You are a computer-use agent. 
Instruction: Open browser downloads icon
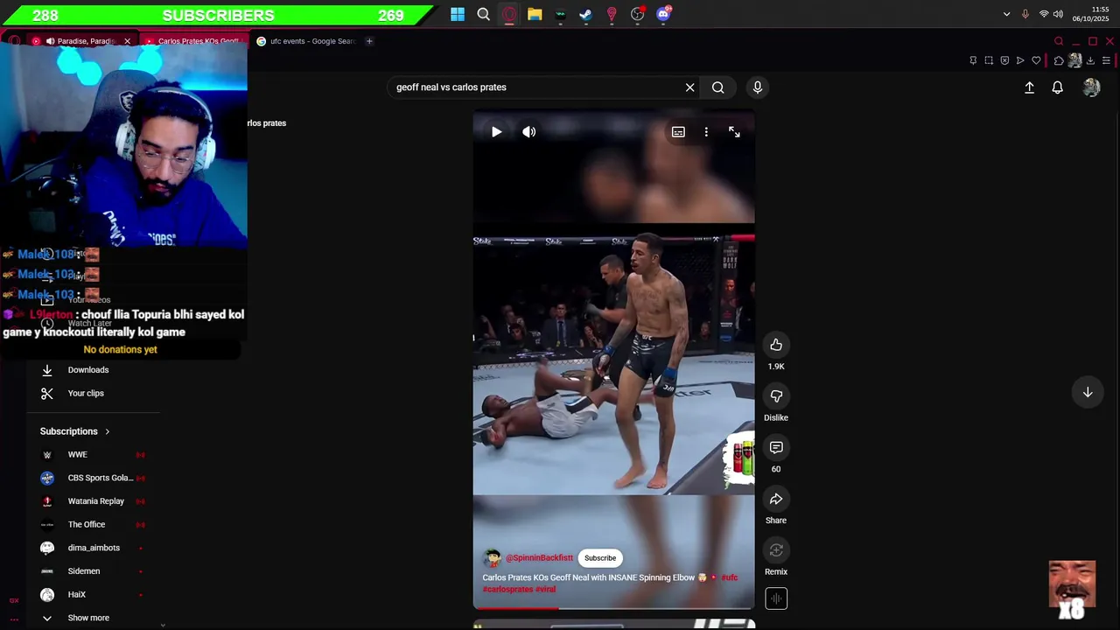[x=1090, y=60]
